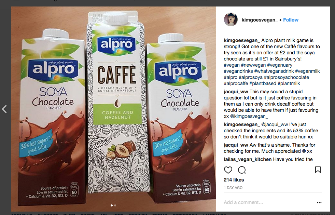This screenshot has height=215, width=335.
Task: Select the first photo carousel dot
Action: (x=112, y=205)
